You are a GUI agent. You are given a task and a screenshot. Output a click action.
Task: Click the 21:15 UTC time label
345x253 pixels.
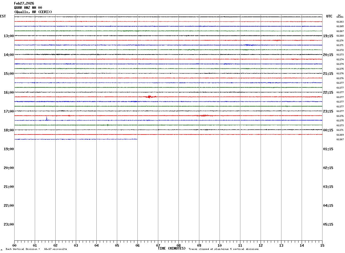click(x=328, y=74)
